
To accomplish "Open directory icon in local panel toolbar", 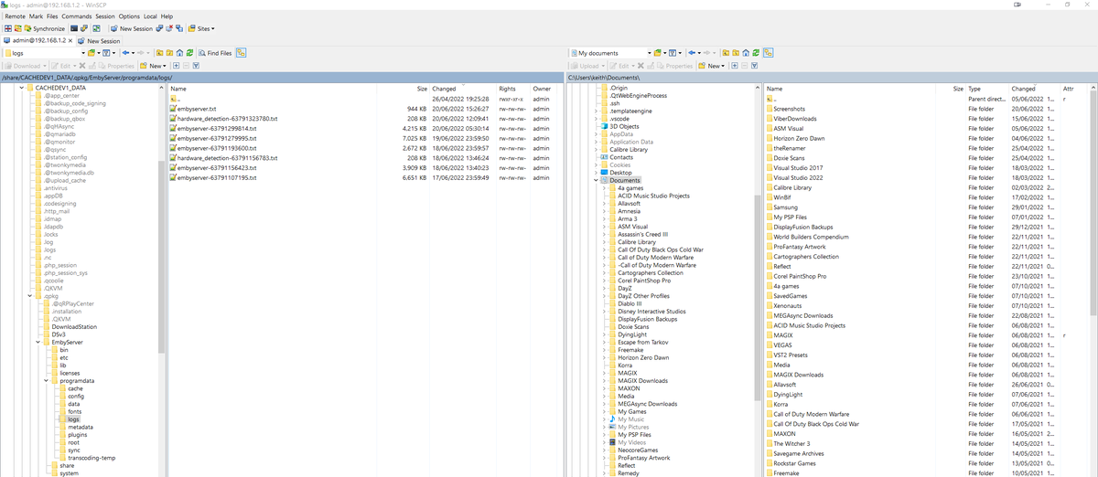I will tap(658, 53).
